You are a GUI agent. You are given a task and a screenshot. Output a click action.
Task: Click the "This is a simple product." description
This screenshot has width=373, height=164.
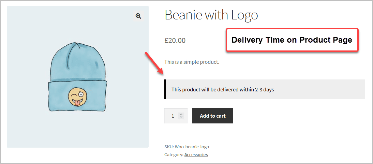click(x=192, y=62)
